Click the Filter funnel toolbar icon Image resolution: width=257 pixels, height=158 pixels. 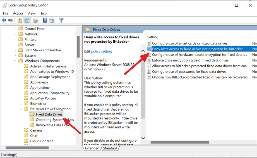point(61,20)
